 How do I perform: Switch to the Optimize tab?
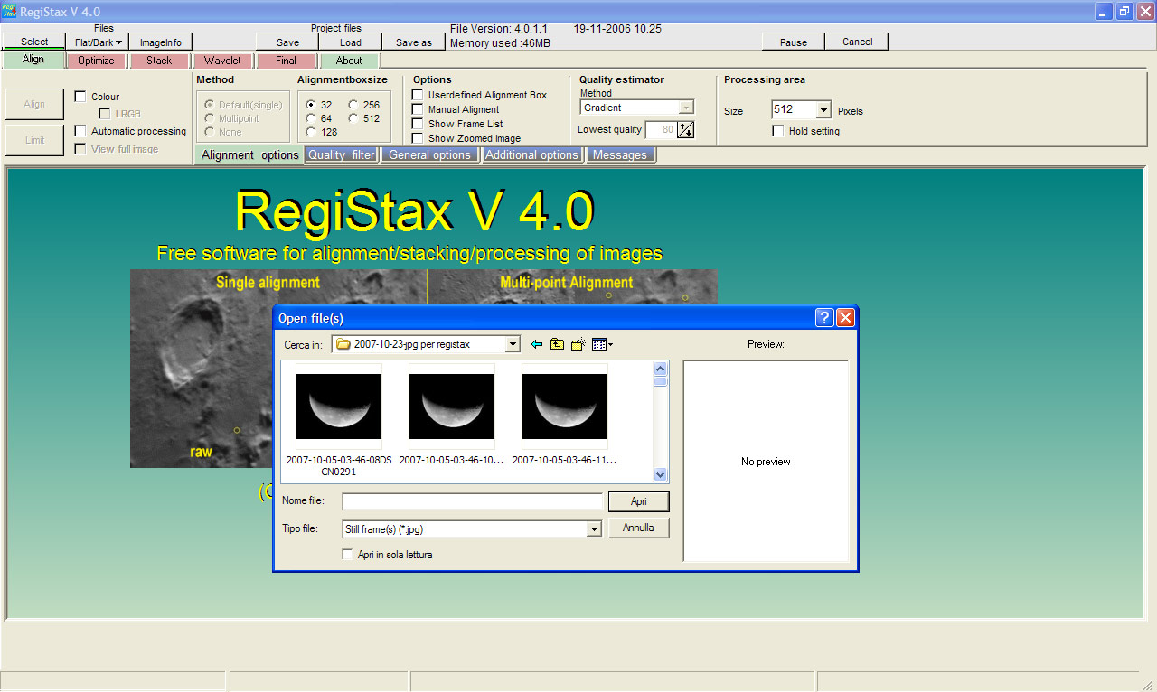(x=96, y=61)
